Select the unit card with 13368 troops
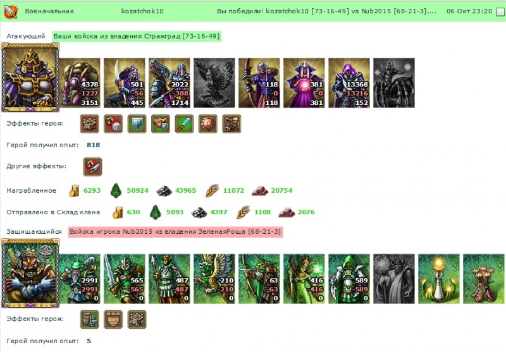Image resolution: width=506 pixels, height=352 pixels. click(349, 83)
